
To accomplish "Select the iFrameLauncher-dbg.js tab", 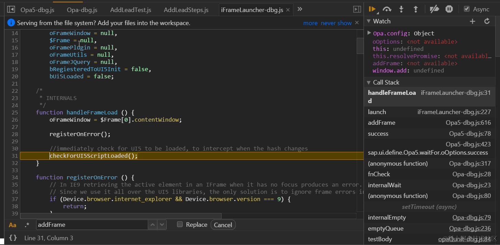I will pos(252,10).
